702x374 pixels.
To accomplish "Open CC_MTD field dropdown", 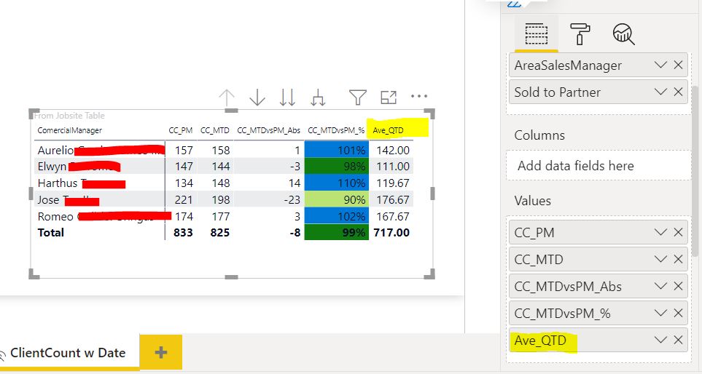I will coord(660,259).
